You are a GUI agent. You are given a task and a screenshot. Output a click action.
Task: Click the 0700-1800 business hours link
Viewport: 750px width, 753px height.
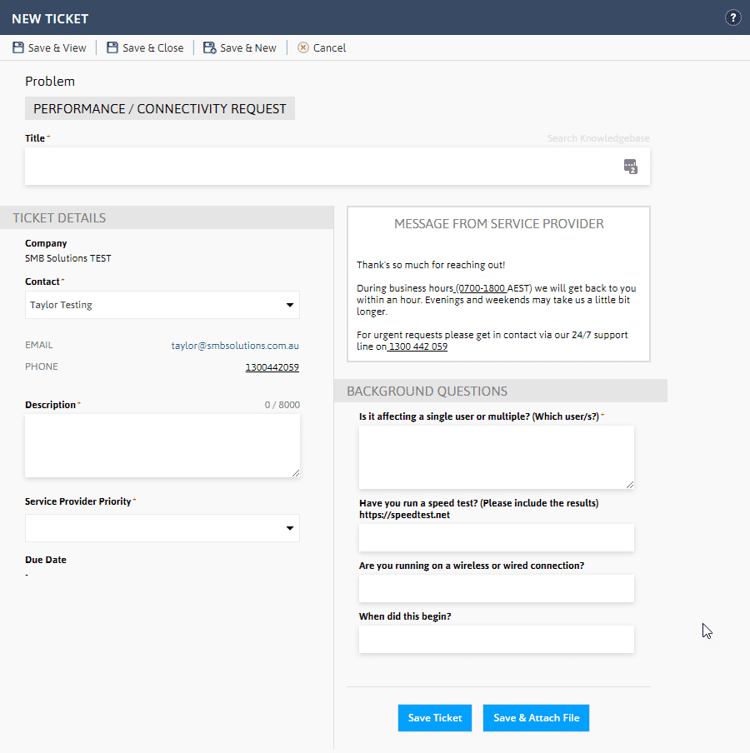(481, 288)
